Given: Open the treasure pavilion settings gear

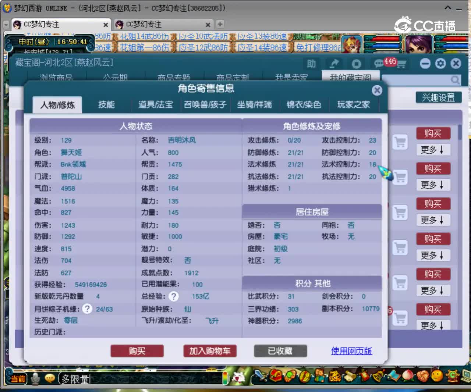Looking at the screenshot, I should tap(440, 64).
